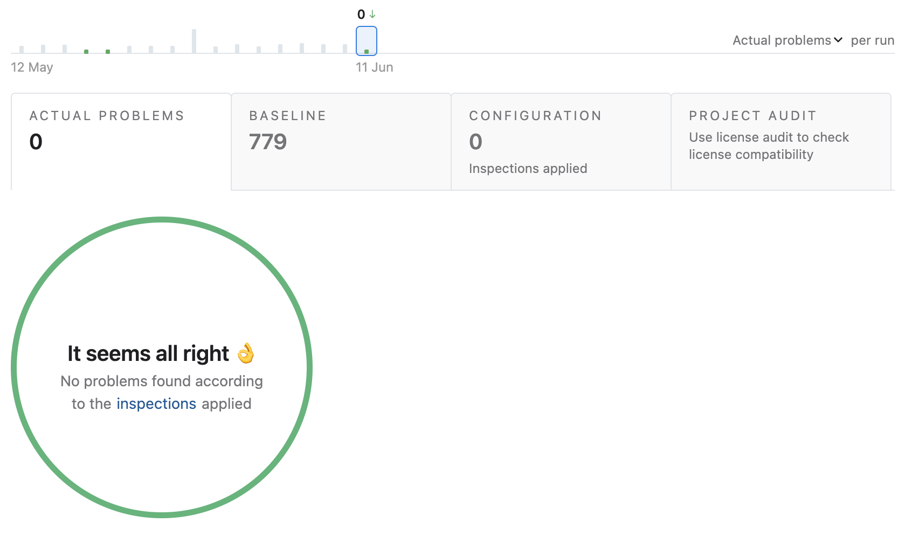Click the tallest bar in the run history chart

(x=194, y=41)
